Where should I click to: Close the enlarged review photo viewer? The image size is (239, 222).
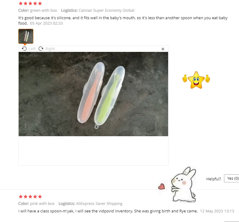[163, 49]
